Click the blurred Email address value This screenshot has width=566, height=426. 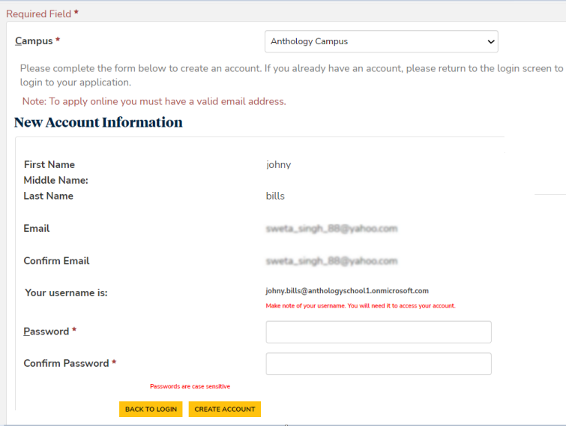tap(331, 229)
